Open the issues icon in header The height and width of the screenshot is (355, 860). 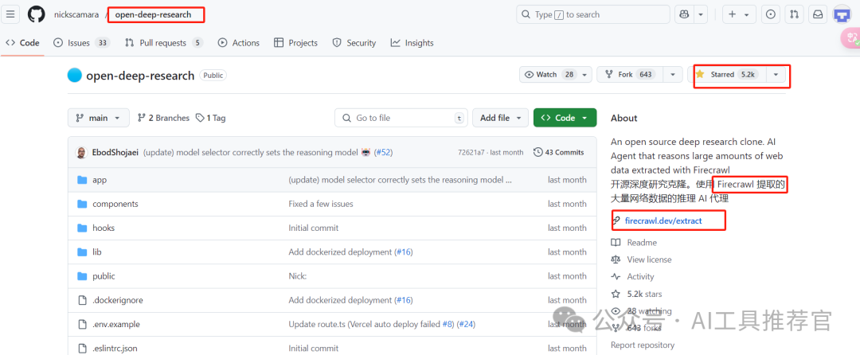771,15
